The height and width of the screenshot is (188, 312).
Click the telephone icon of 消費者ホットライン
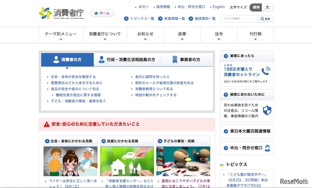(x=266, y=71)
